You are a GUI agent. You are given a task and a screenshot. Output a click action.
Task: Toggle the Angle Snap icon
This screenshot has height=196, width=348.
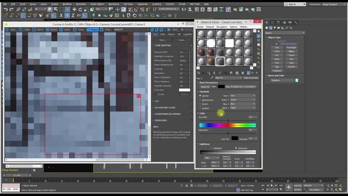136,10
